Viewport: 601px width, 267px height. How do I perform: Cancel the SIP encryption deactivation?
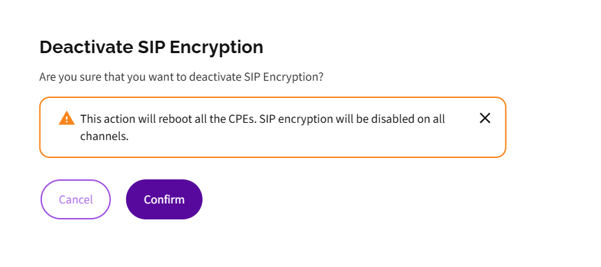click(76, 199)
